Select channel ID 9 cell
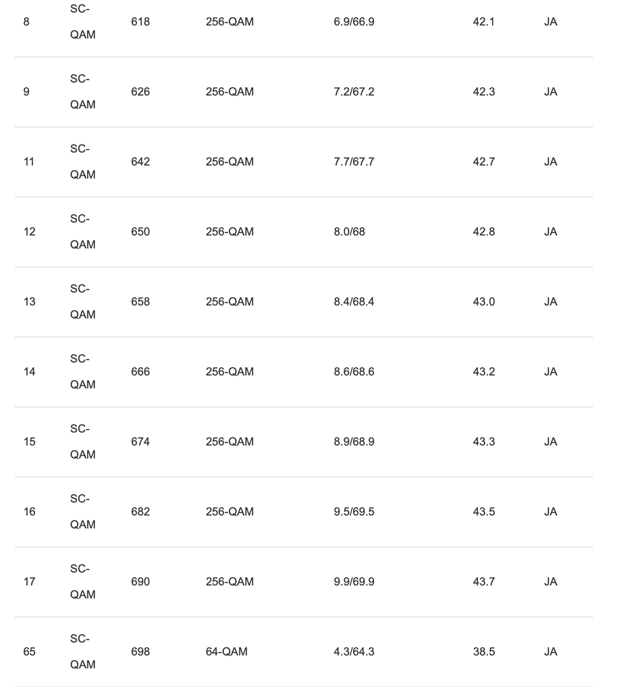 coord(27,92)
